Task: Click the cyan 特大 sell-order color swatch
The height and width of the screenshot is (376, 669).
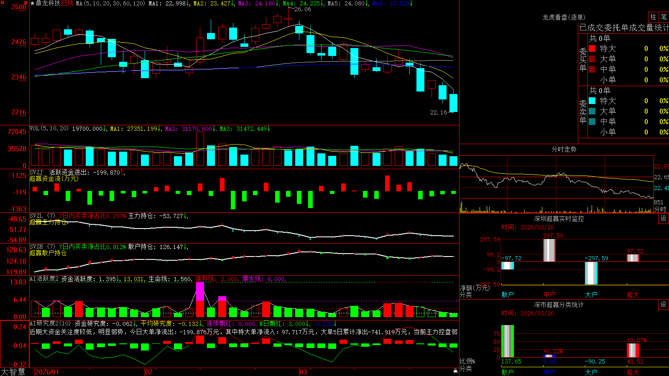Action: 592,101
